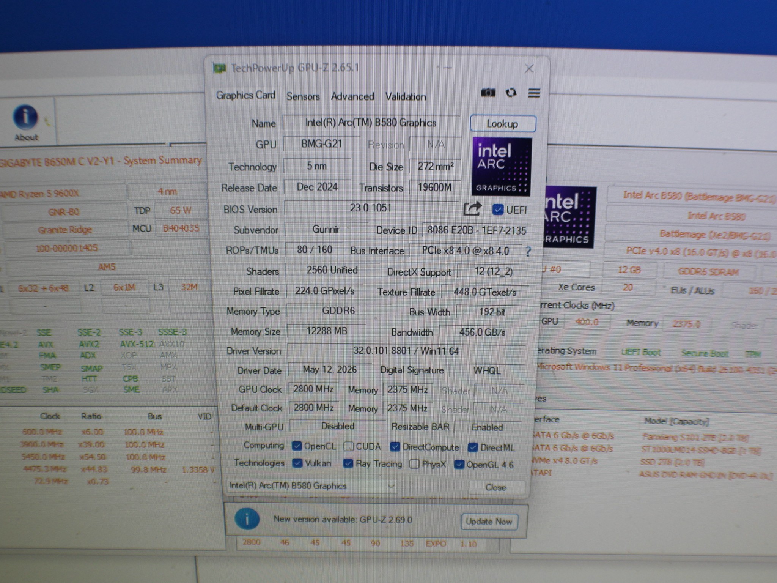
Task: Click the Texture Fillrate value 448.0 GTexel/s
Action: pos(485,292)
